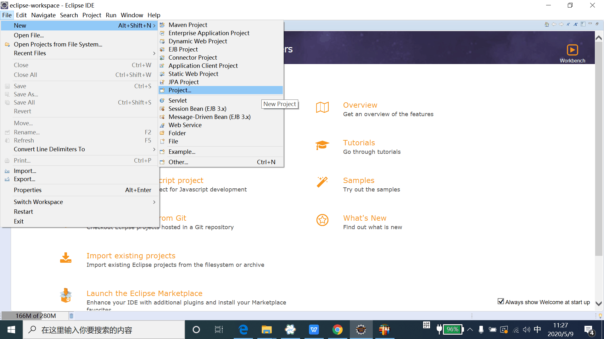604x339 pixels.
Task: Click the heap memory usage bar
Action: (35, 316)
